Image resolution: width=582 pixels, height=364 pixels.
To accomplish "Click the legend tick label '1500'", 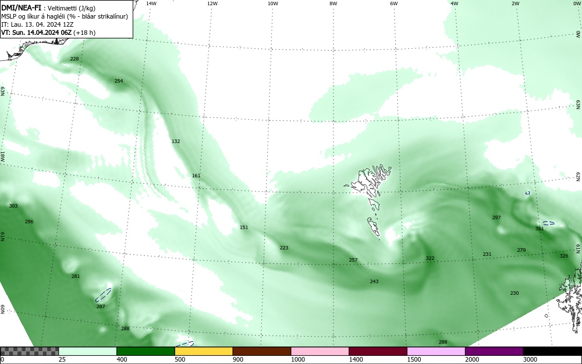I will tap(414, 359).
